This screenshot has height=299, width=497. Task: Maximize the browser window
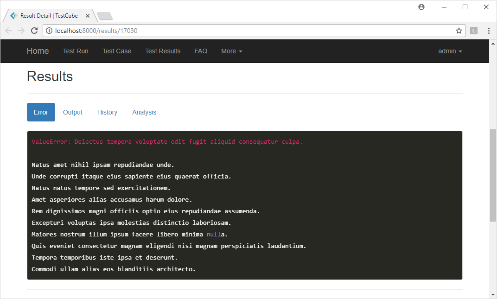click(x=465, y=7)
